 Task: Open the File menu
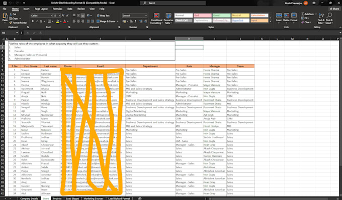[5, 9]
